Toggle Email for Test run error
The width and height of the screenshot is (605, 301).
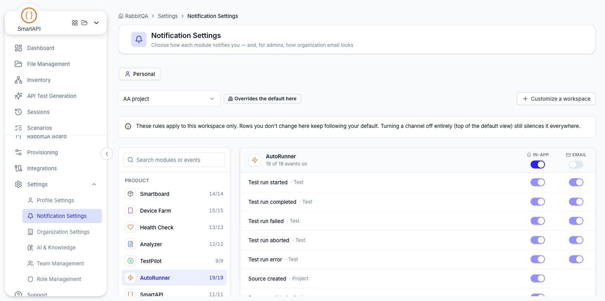[576, 259]
